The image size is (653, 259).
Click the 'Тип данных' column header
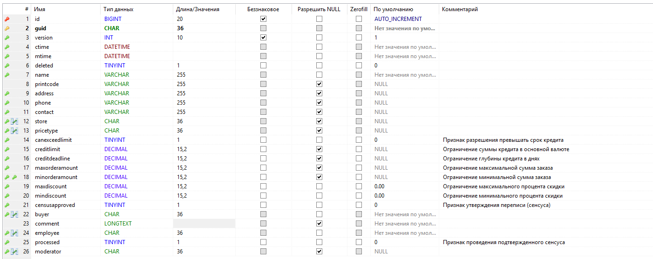[x=118, y=9]
